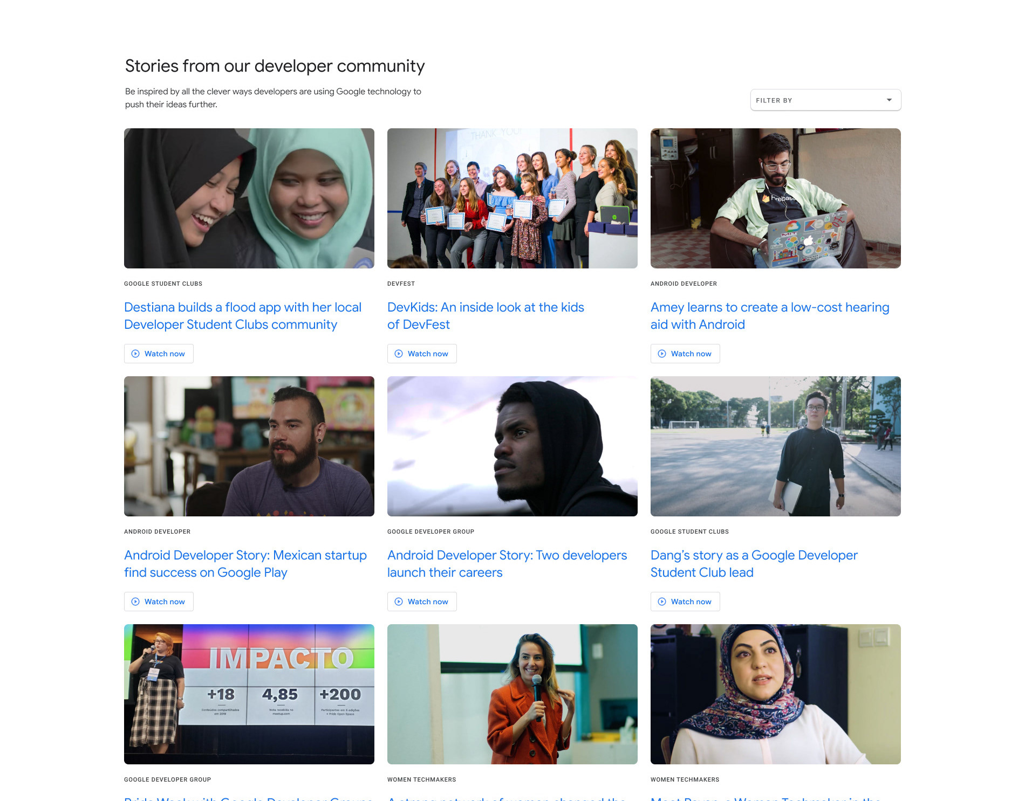Click thumbnail of Amey with stickered laptop
This screenshot has height=801, width=1025.
point(776,198)
